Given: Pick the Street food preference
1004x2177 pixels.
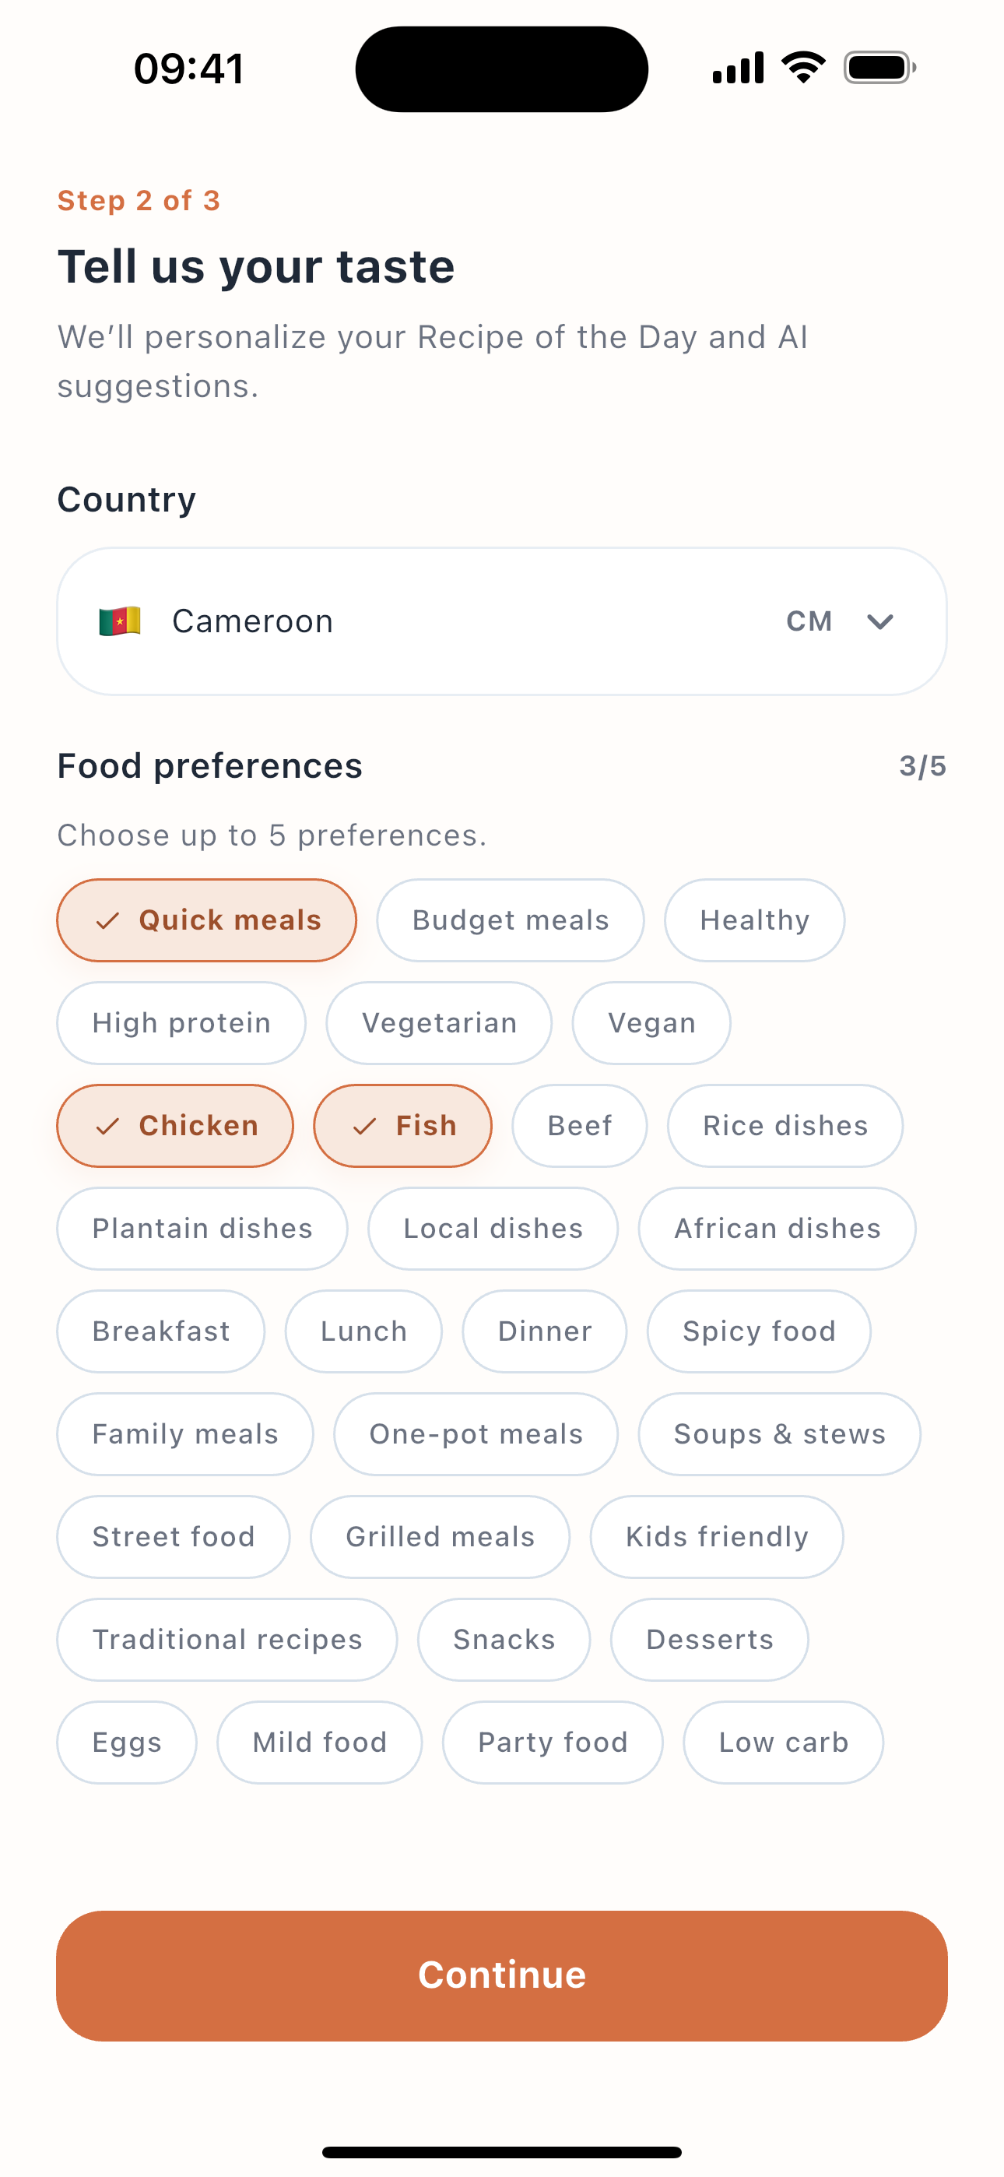Looking at the screenshot, I should point(174,1536).
